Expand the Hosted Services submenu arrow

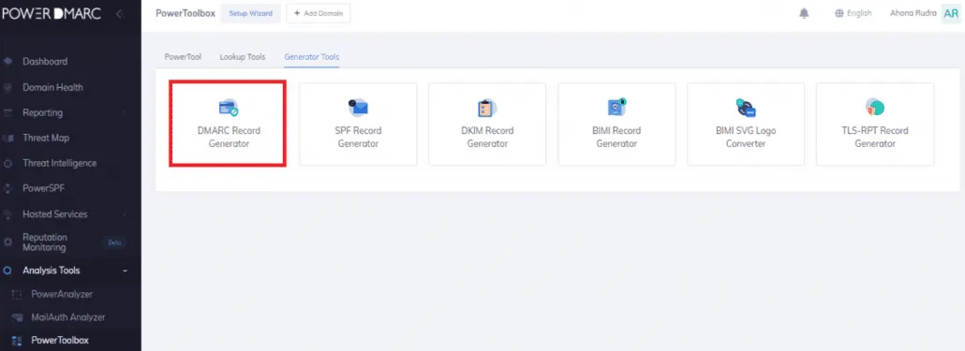tap(125, 214)
